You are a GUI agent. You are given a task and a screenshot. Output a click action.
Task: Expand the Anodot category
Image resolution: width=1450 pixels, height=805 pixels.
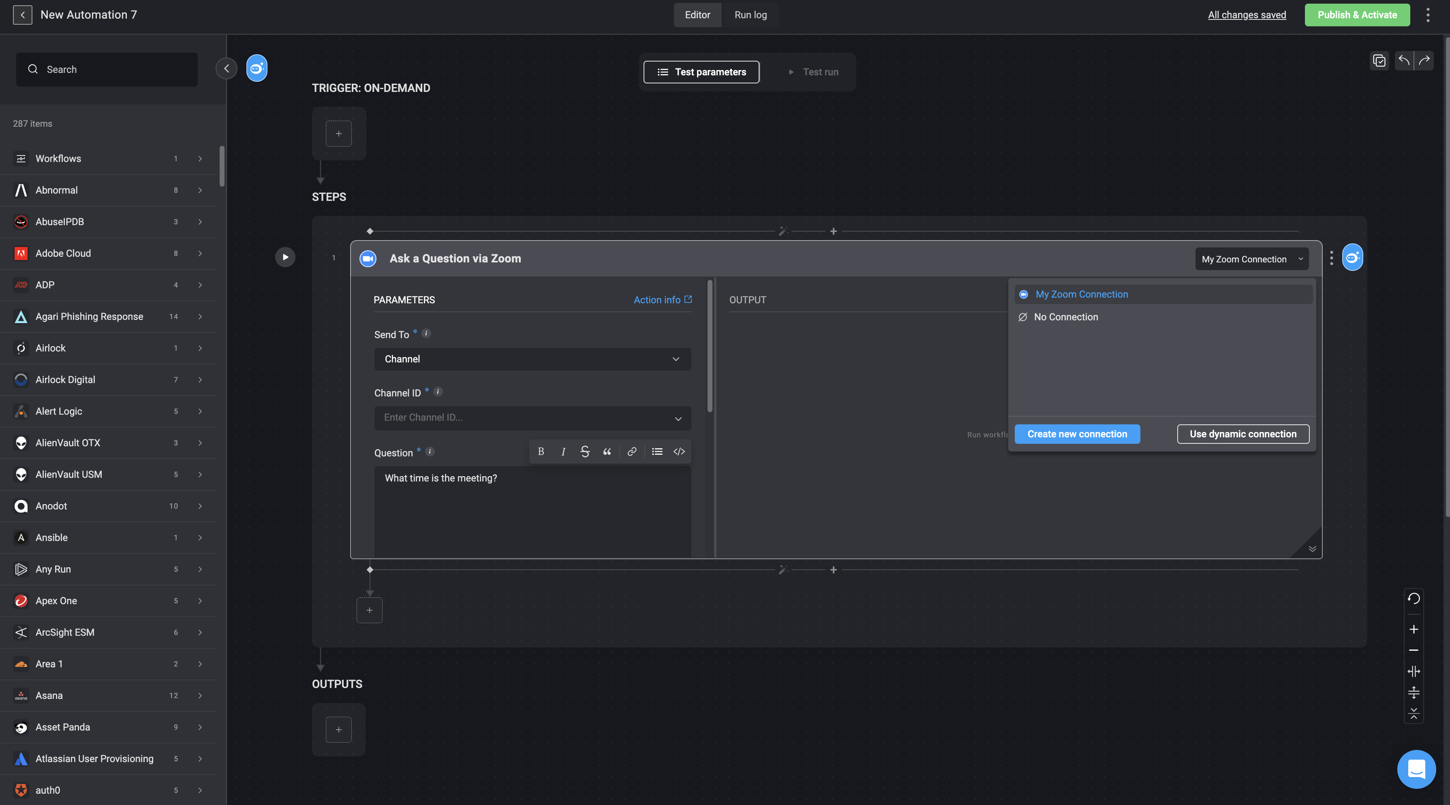tap(109, 506)
